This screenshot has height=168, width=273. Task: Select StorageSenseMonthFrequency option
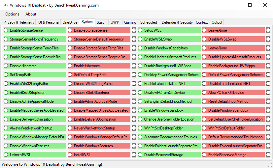35,39
